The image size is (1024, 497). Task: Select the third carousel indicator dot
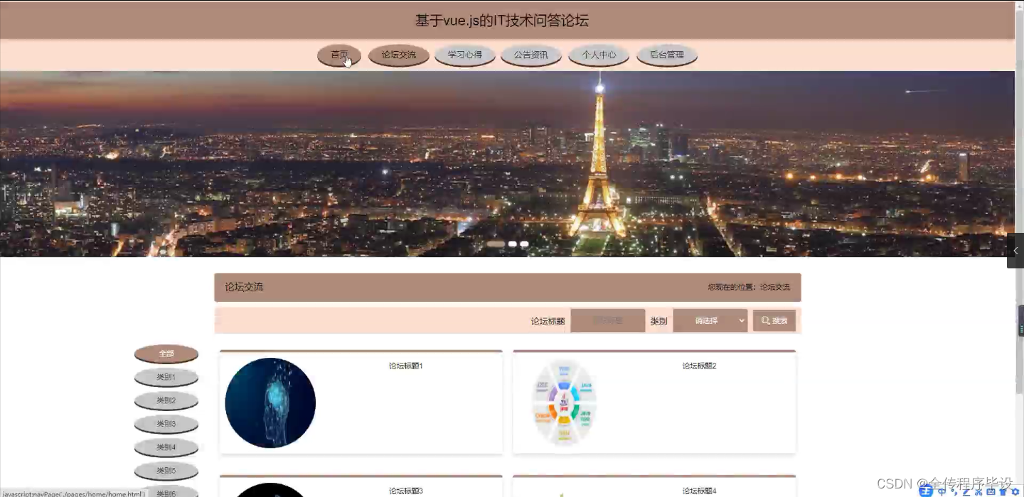(524, 244)
